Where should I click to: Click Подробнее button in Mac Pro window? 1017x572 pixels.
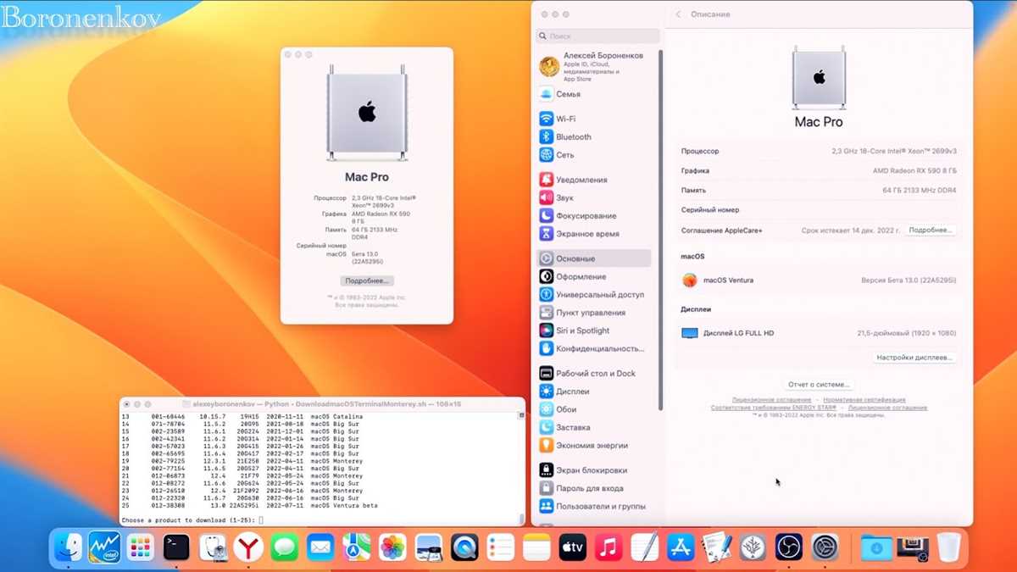[x=367, y=280]
